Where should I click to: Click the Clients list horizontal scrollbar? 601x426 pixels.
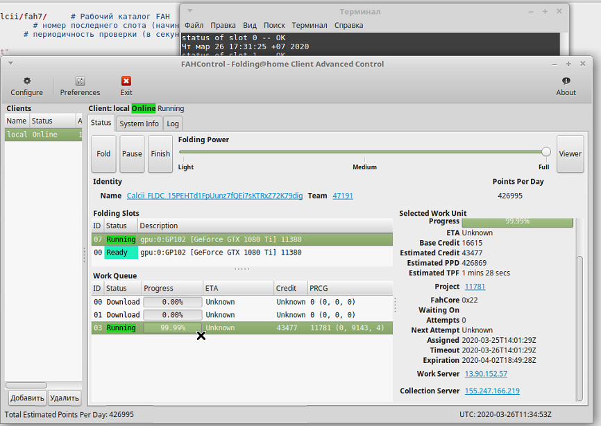(x=26, y=385)
